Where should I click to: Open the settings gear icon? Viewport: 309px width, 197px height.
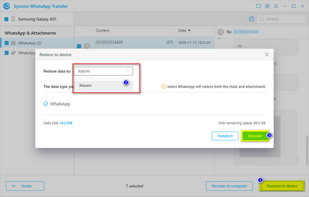[x=267, y=6]
